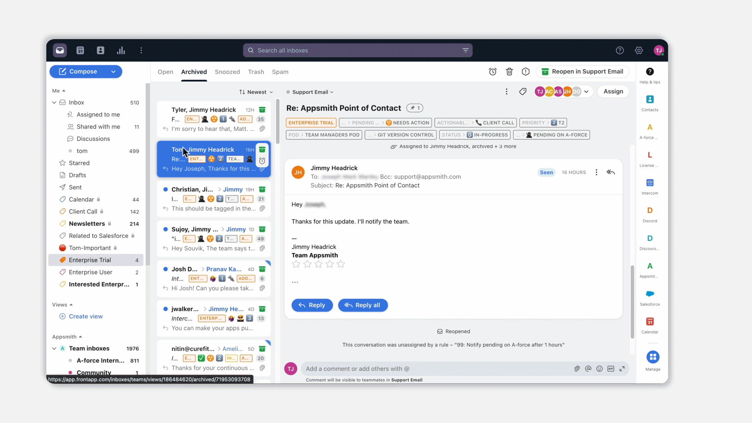The width and height of the screenshot is (752, 423).
Task: Switch to the Trash tab
Action: point(256,72)
